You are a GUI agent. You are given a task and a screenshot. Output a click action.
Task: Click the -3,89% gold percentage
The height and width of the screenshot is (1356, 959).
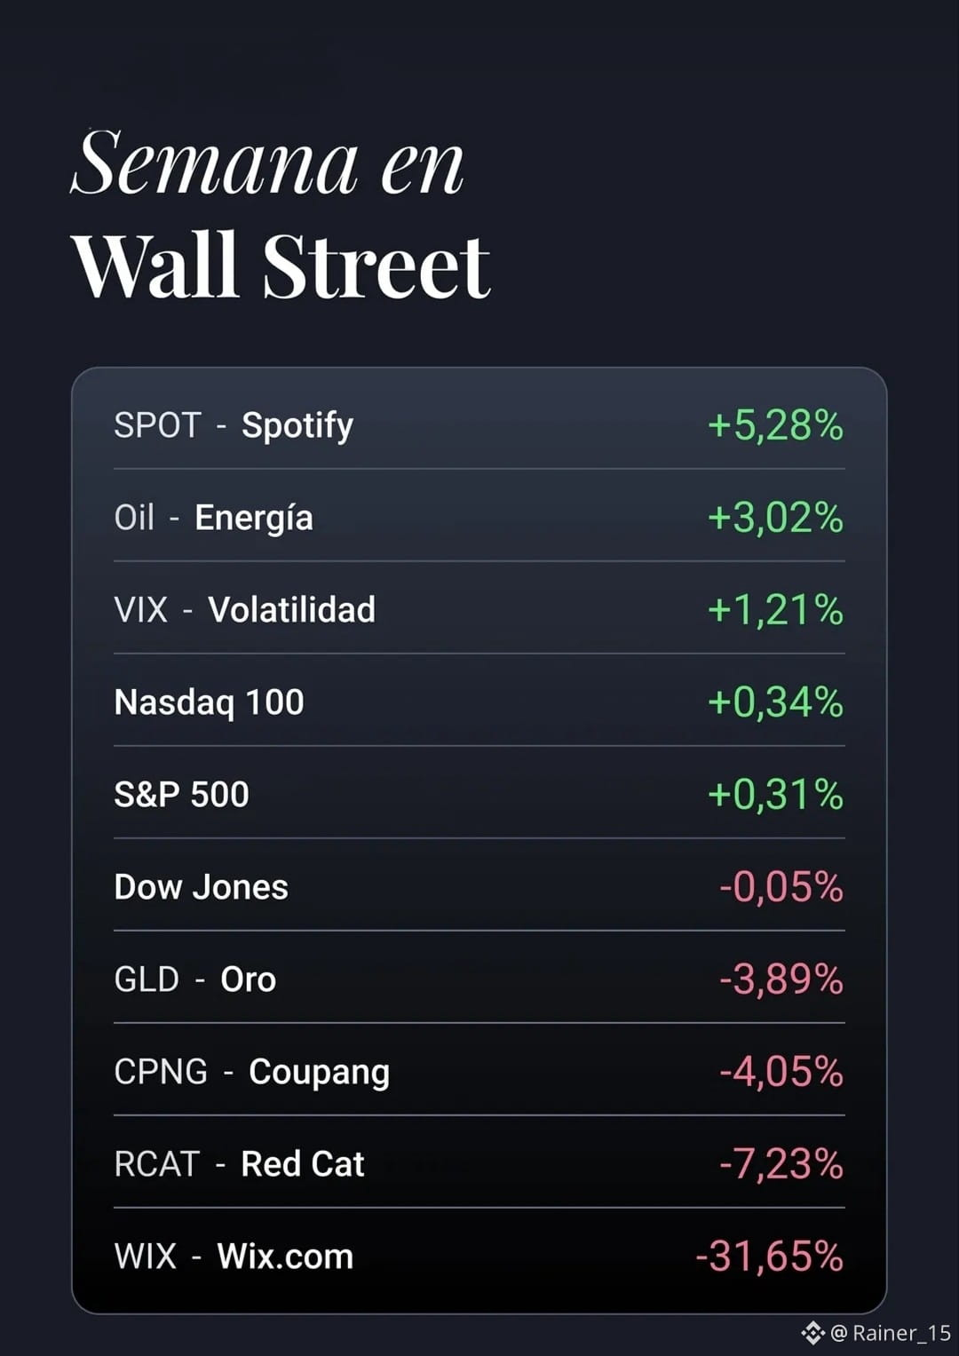[x=781, y=979]
